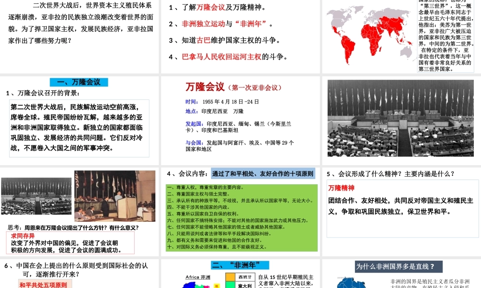Open the black-and-white Bandung conference hall photo slide
The image size is (481, 288).
coord(401,119)
